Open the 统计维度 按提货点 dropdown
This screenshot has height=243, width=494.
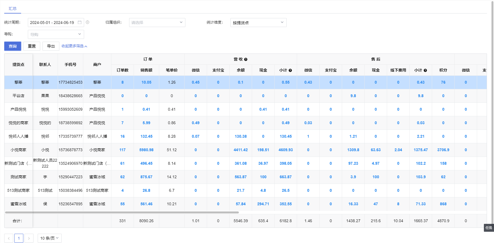pos(258,23)
